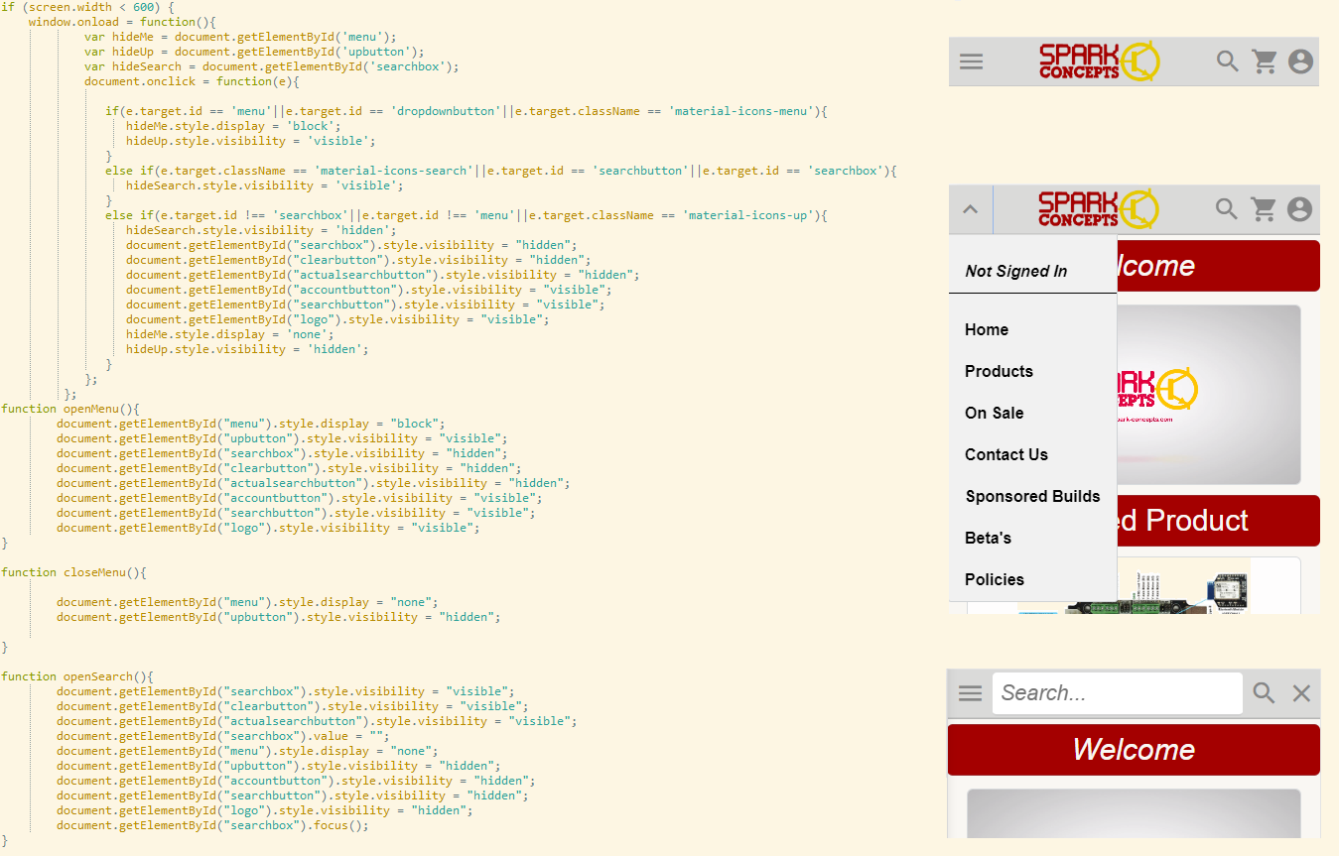The width and height of the screenshot is (1339, 856).
Task: Select Products in the dropdown menu
Action: tap(999, 371)
